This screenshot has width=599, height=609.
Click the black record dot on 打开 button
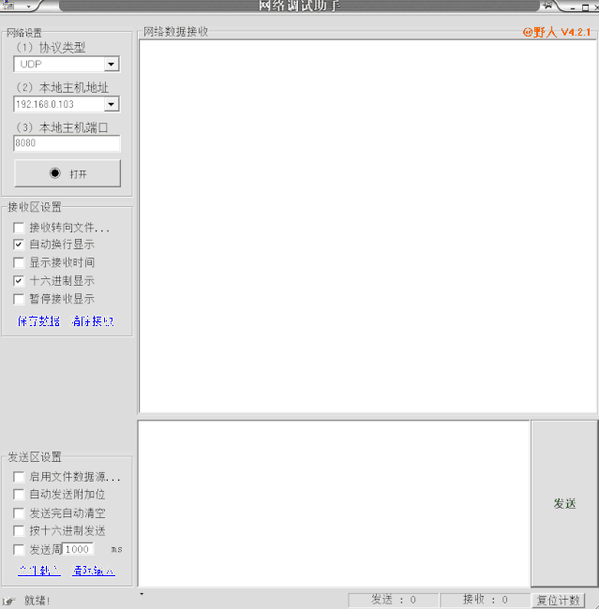click(55, 172)
